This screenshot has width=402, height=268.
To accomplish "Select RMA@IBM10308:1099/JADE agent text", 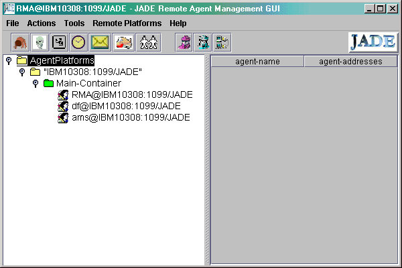I will point(132,94).
